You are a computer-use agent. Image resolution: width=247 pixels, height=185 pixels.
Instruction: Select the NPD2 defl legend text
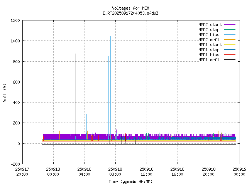(209, 40)
